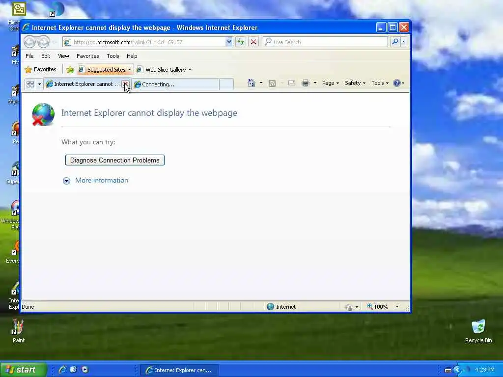
Task: Select the Internet Explorer taskbar button
Action: pos(180,370)
